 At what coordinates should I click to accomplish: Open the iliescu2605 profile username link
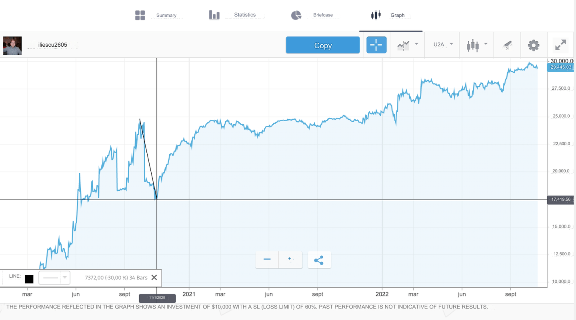click(52, 45)
